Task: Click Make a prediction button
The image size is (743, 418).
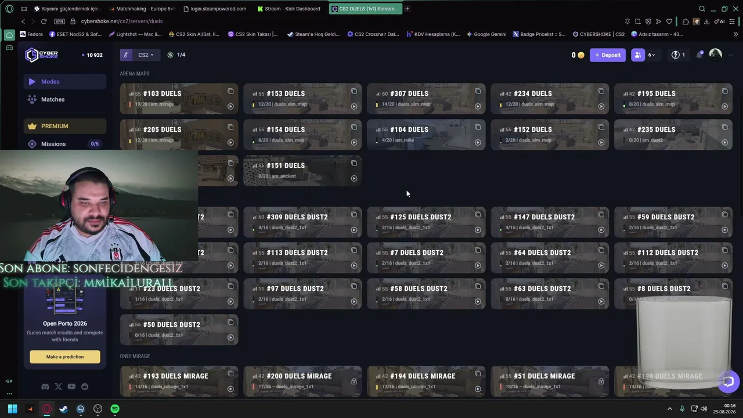Action: tap(65, 357)
